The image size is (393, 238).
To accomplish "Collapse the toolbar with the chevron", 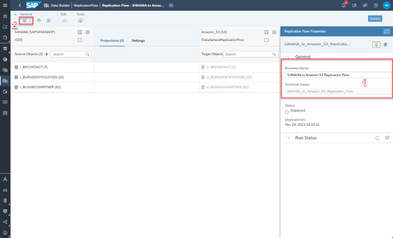I will pyautogui.click(x=16, y=15).
